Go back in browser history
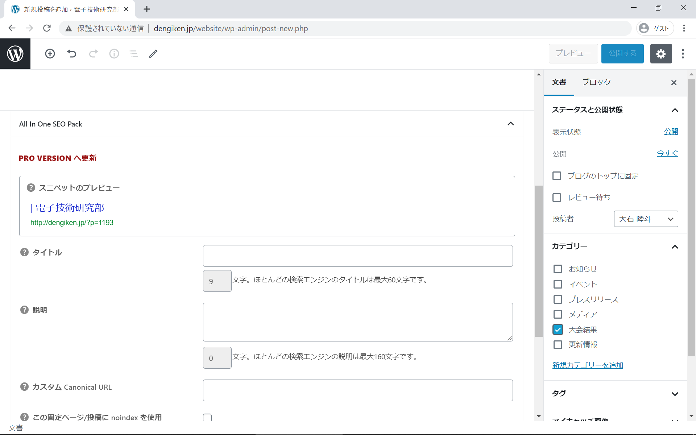Screen dimensions: 696x435 coord(12,28)
